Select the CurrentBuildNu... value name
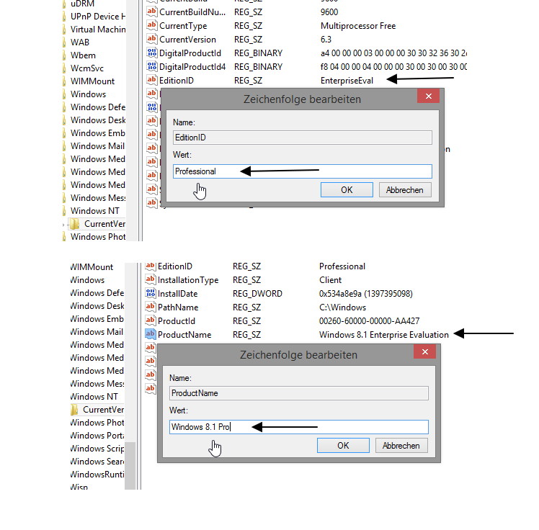539x530 pixels. (192, 12)
